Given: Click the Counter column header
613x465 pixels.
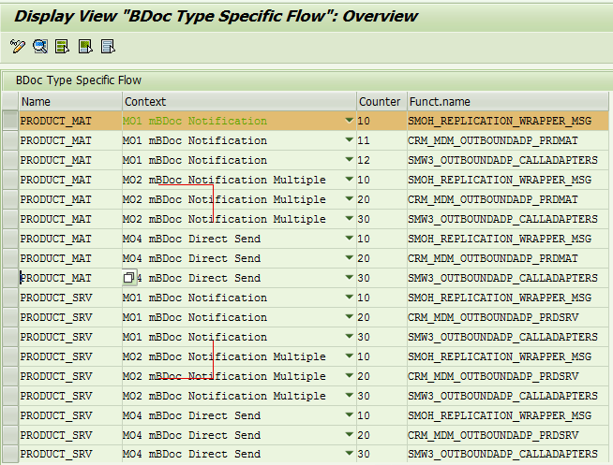Looking at the screenshot, I should (x=381, y=101).
